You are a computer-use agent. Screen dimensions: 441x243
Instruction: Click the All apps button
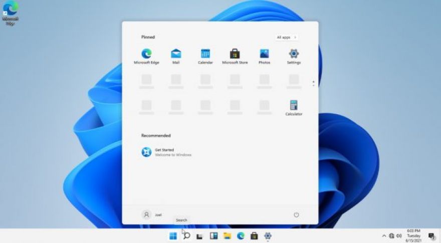[x=286, y=37]
